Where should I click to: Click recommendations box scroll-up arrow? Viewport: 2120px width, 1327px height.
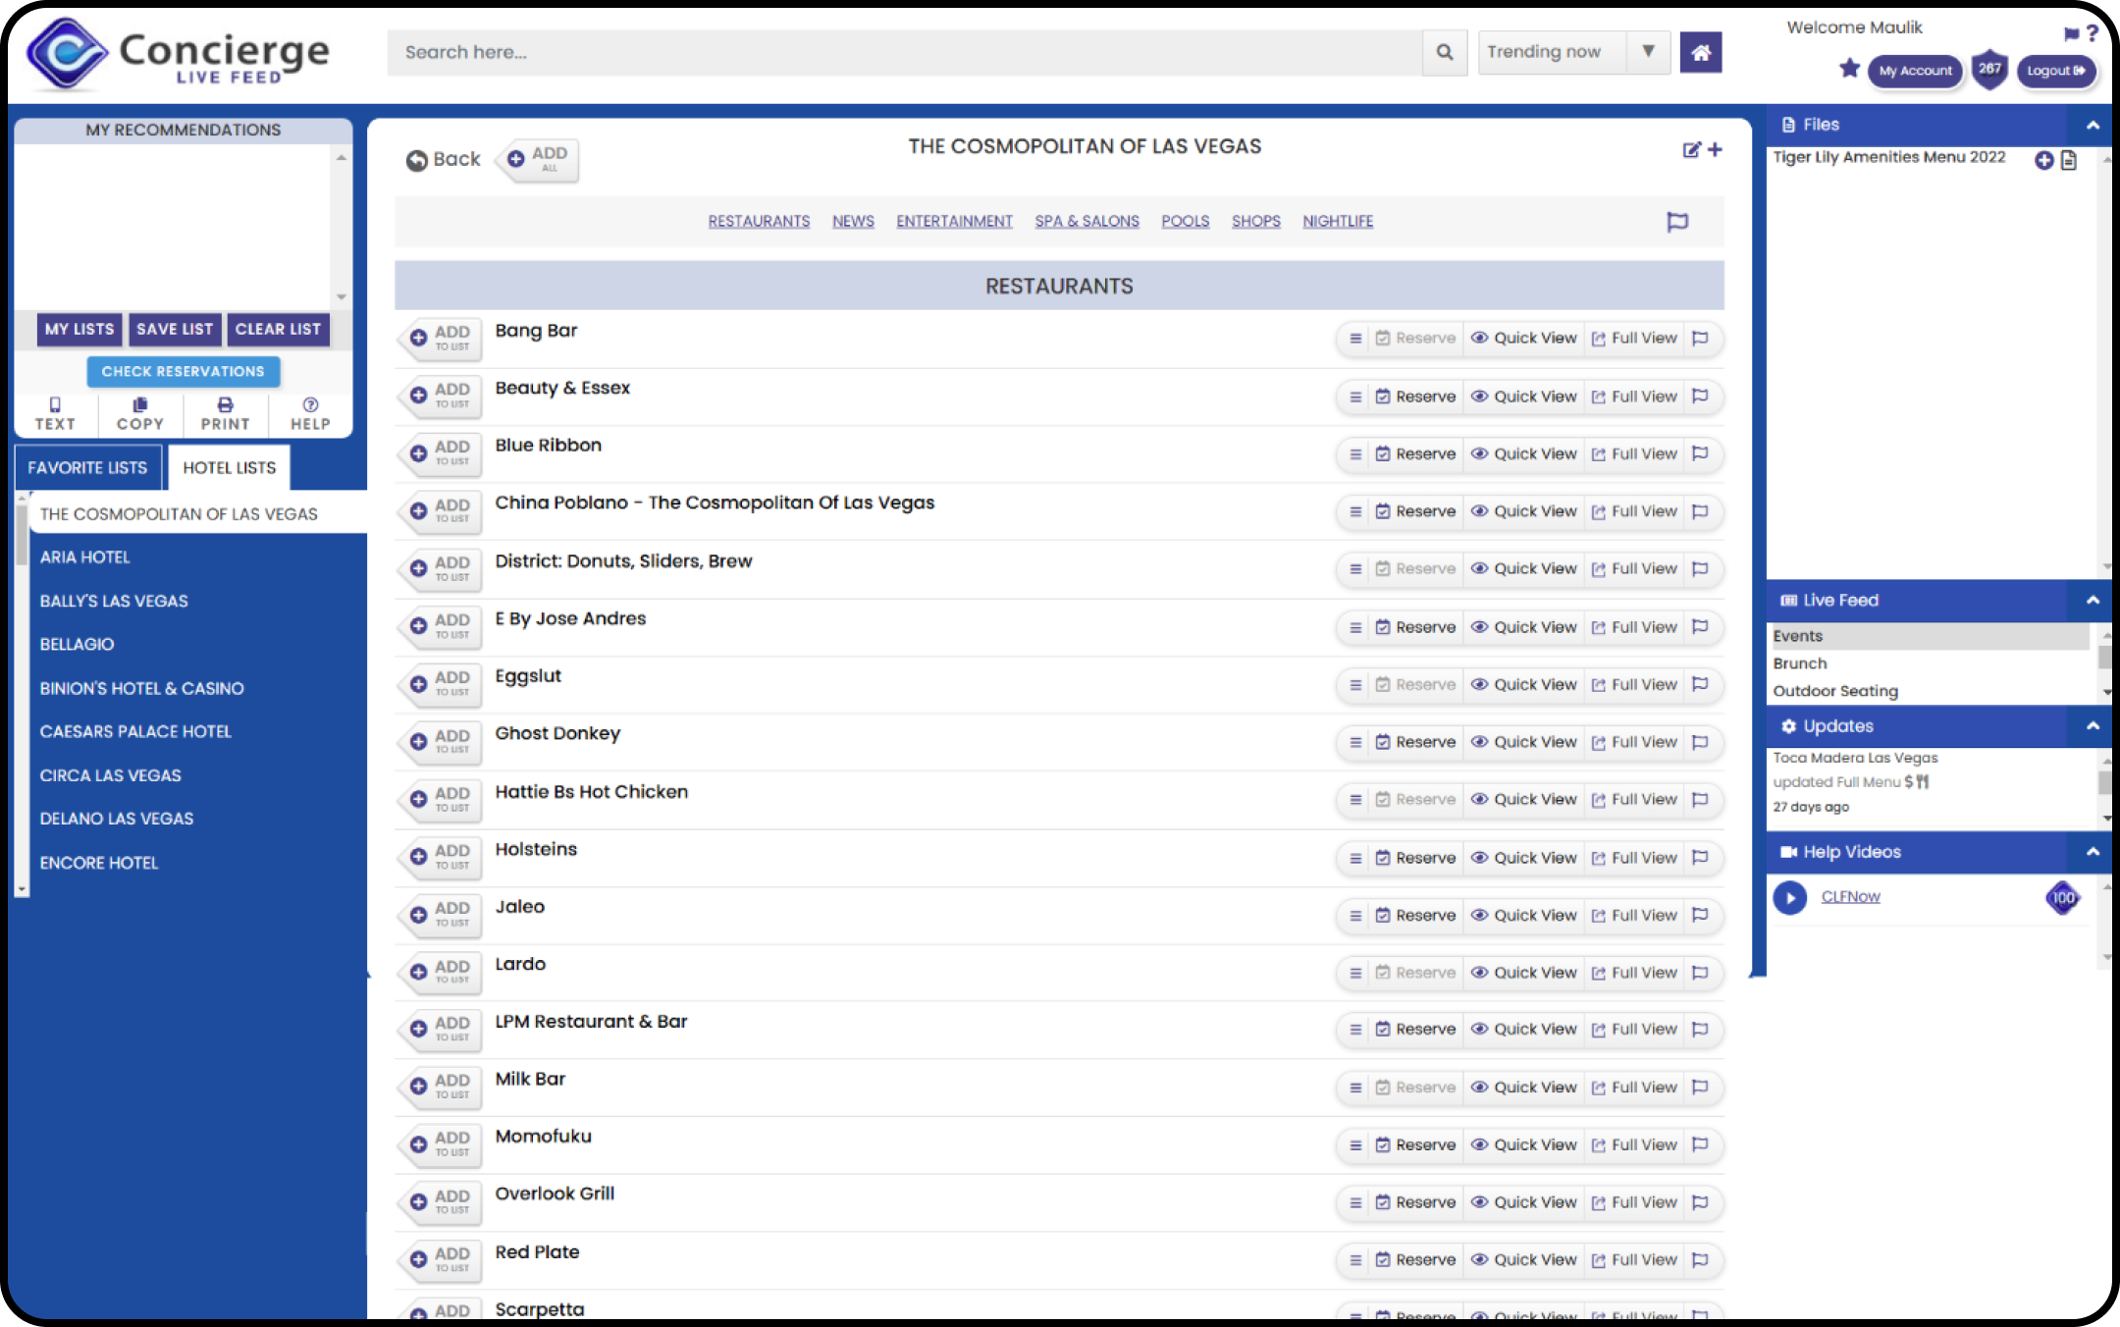pyautogui.click(x=342, y=157)
